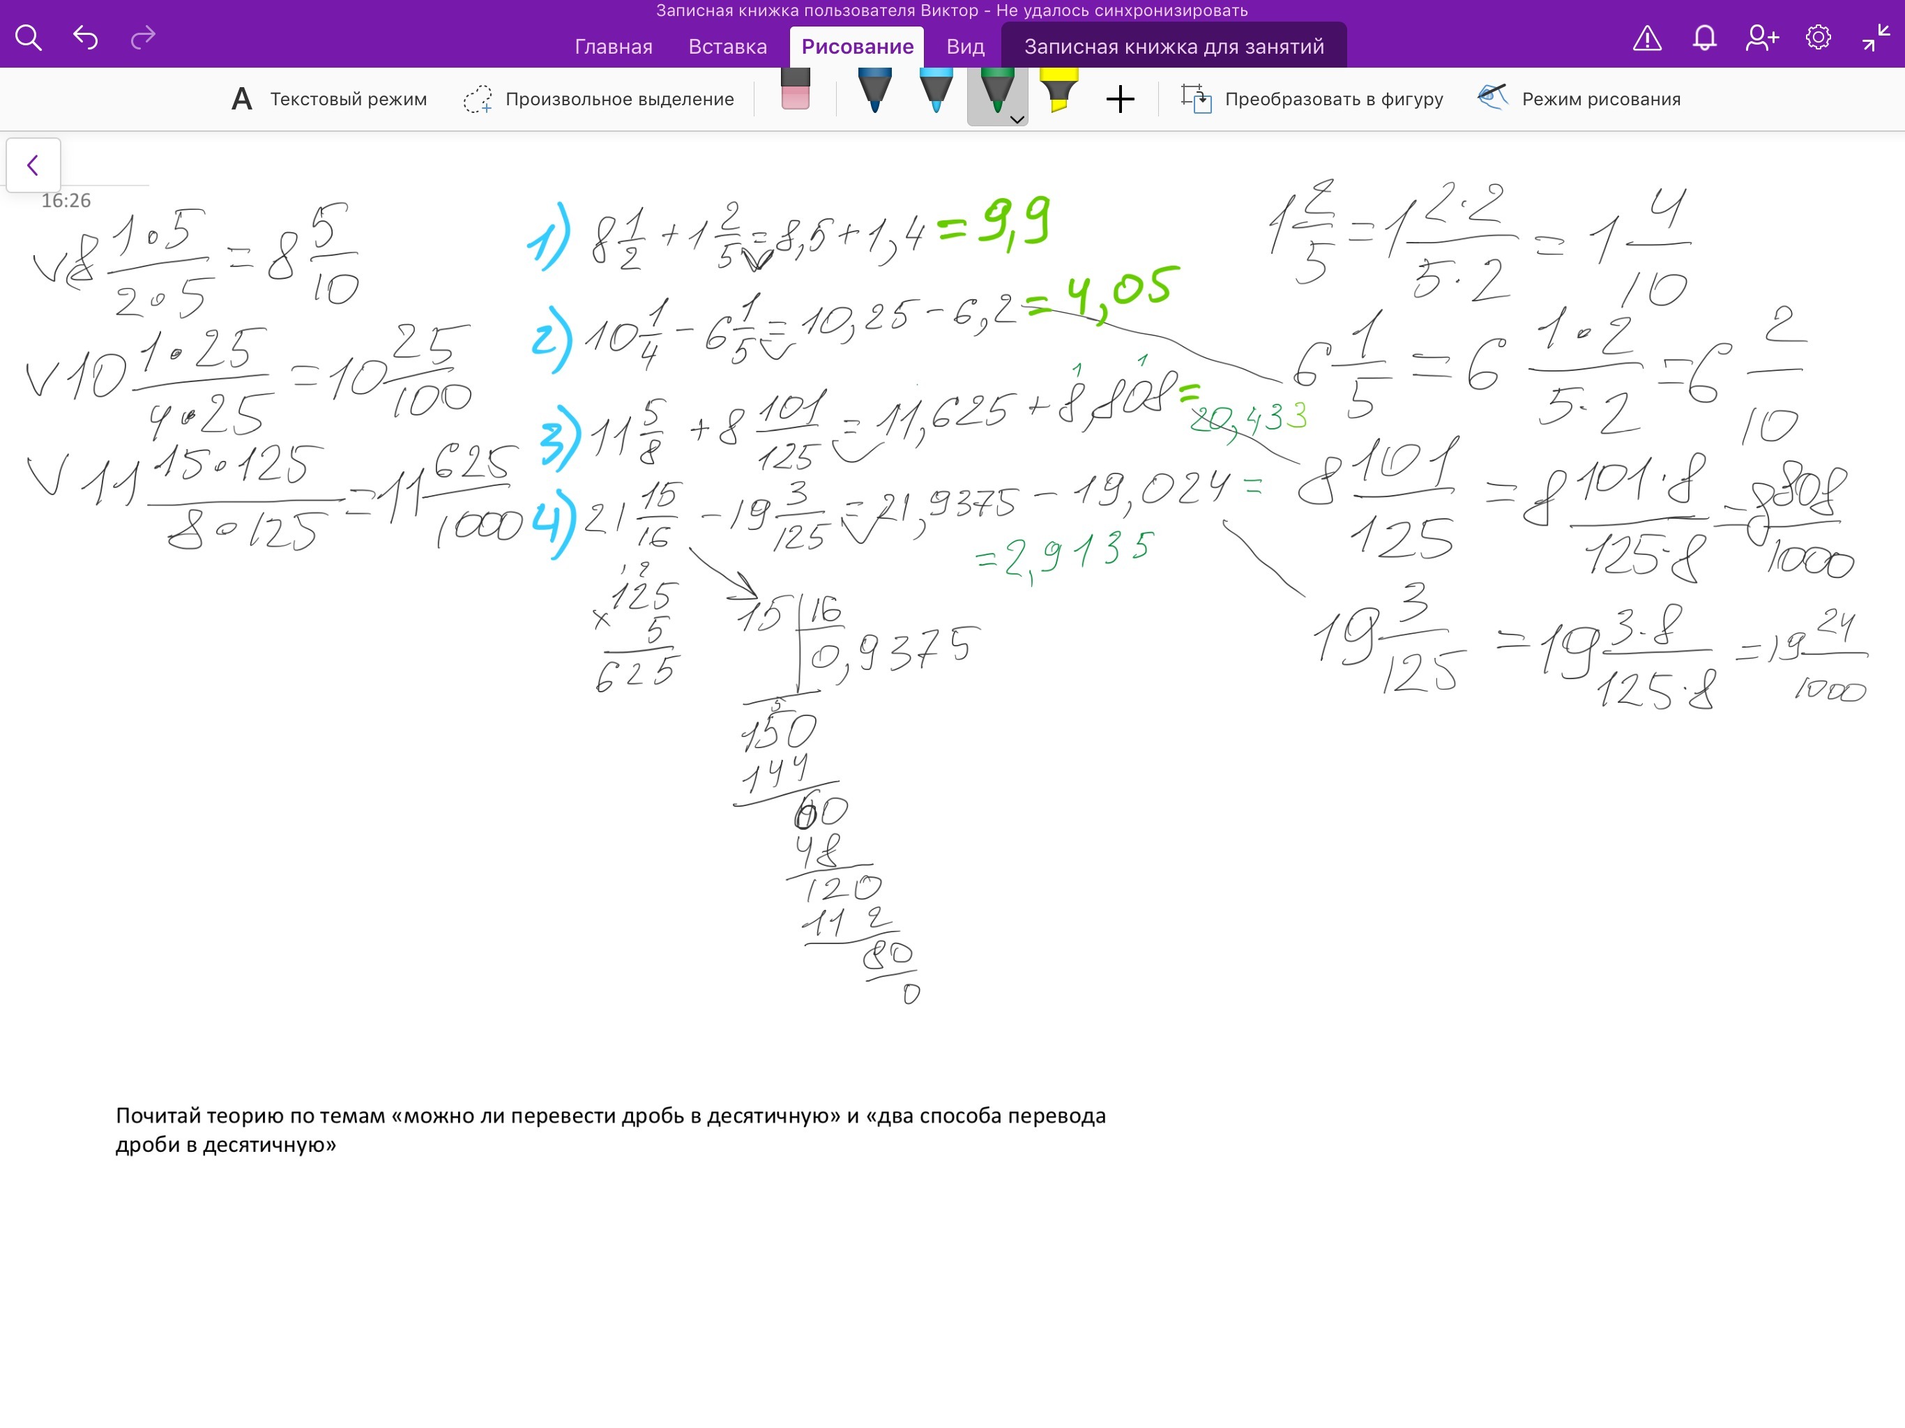Share notebook via add-person icon
1905x1428 pixels.
(x=1761, y=38)
